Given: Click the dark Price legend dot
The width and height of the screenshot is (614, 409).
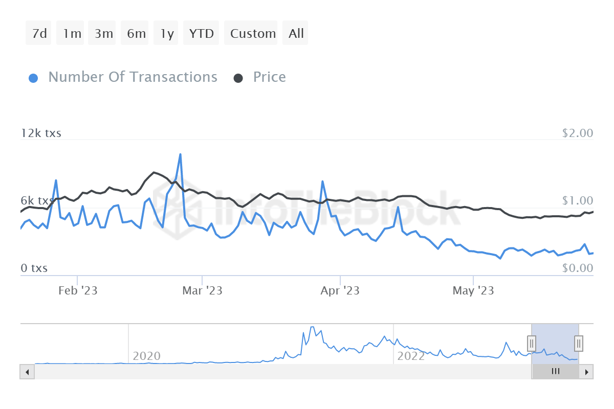Looking at the screenshot, I should (x=238, y=77).
